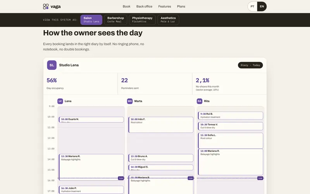The image size is (310, 194).
Task: Click the 56% day occupancy value
Action: [x=52, y=80]
